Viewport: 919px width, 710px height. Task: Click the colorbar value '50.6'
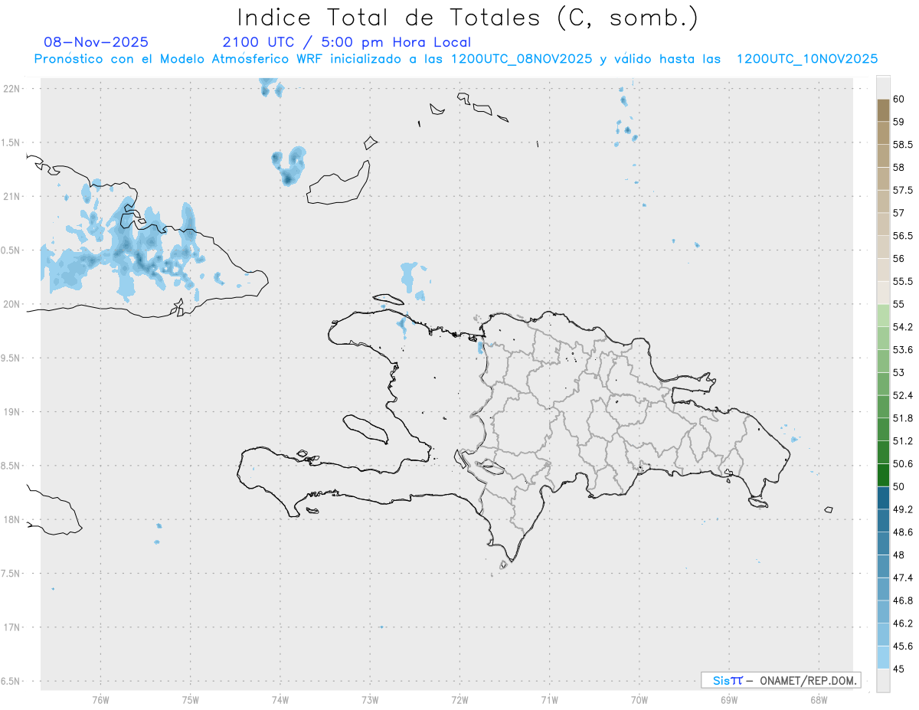[x=903, y=464]
